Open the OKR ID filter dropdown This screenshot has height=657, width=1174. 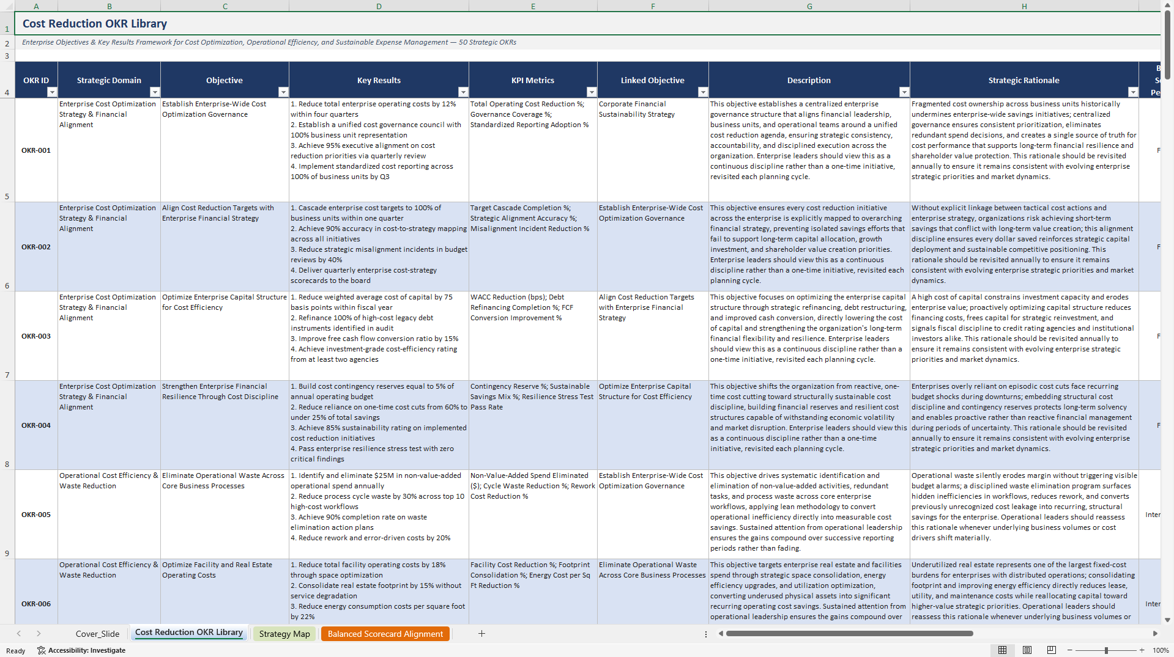52,92
